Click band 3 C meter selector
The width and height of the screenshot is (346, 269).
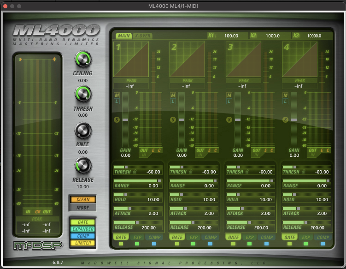(x=272, y=150)
